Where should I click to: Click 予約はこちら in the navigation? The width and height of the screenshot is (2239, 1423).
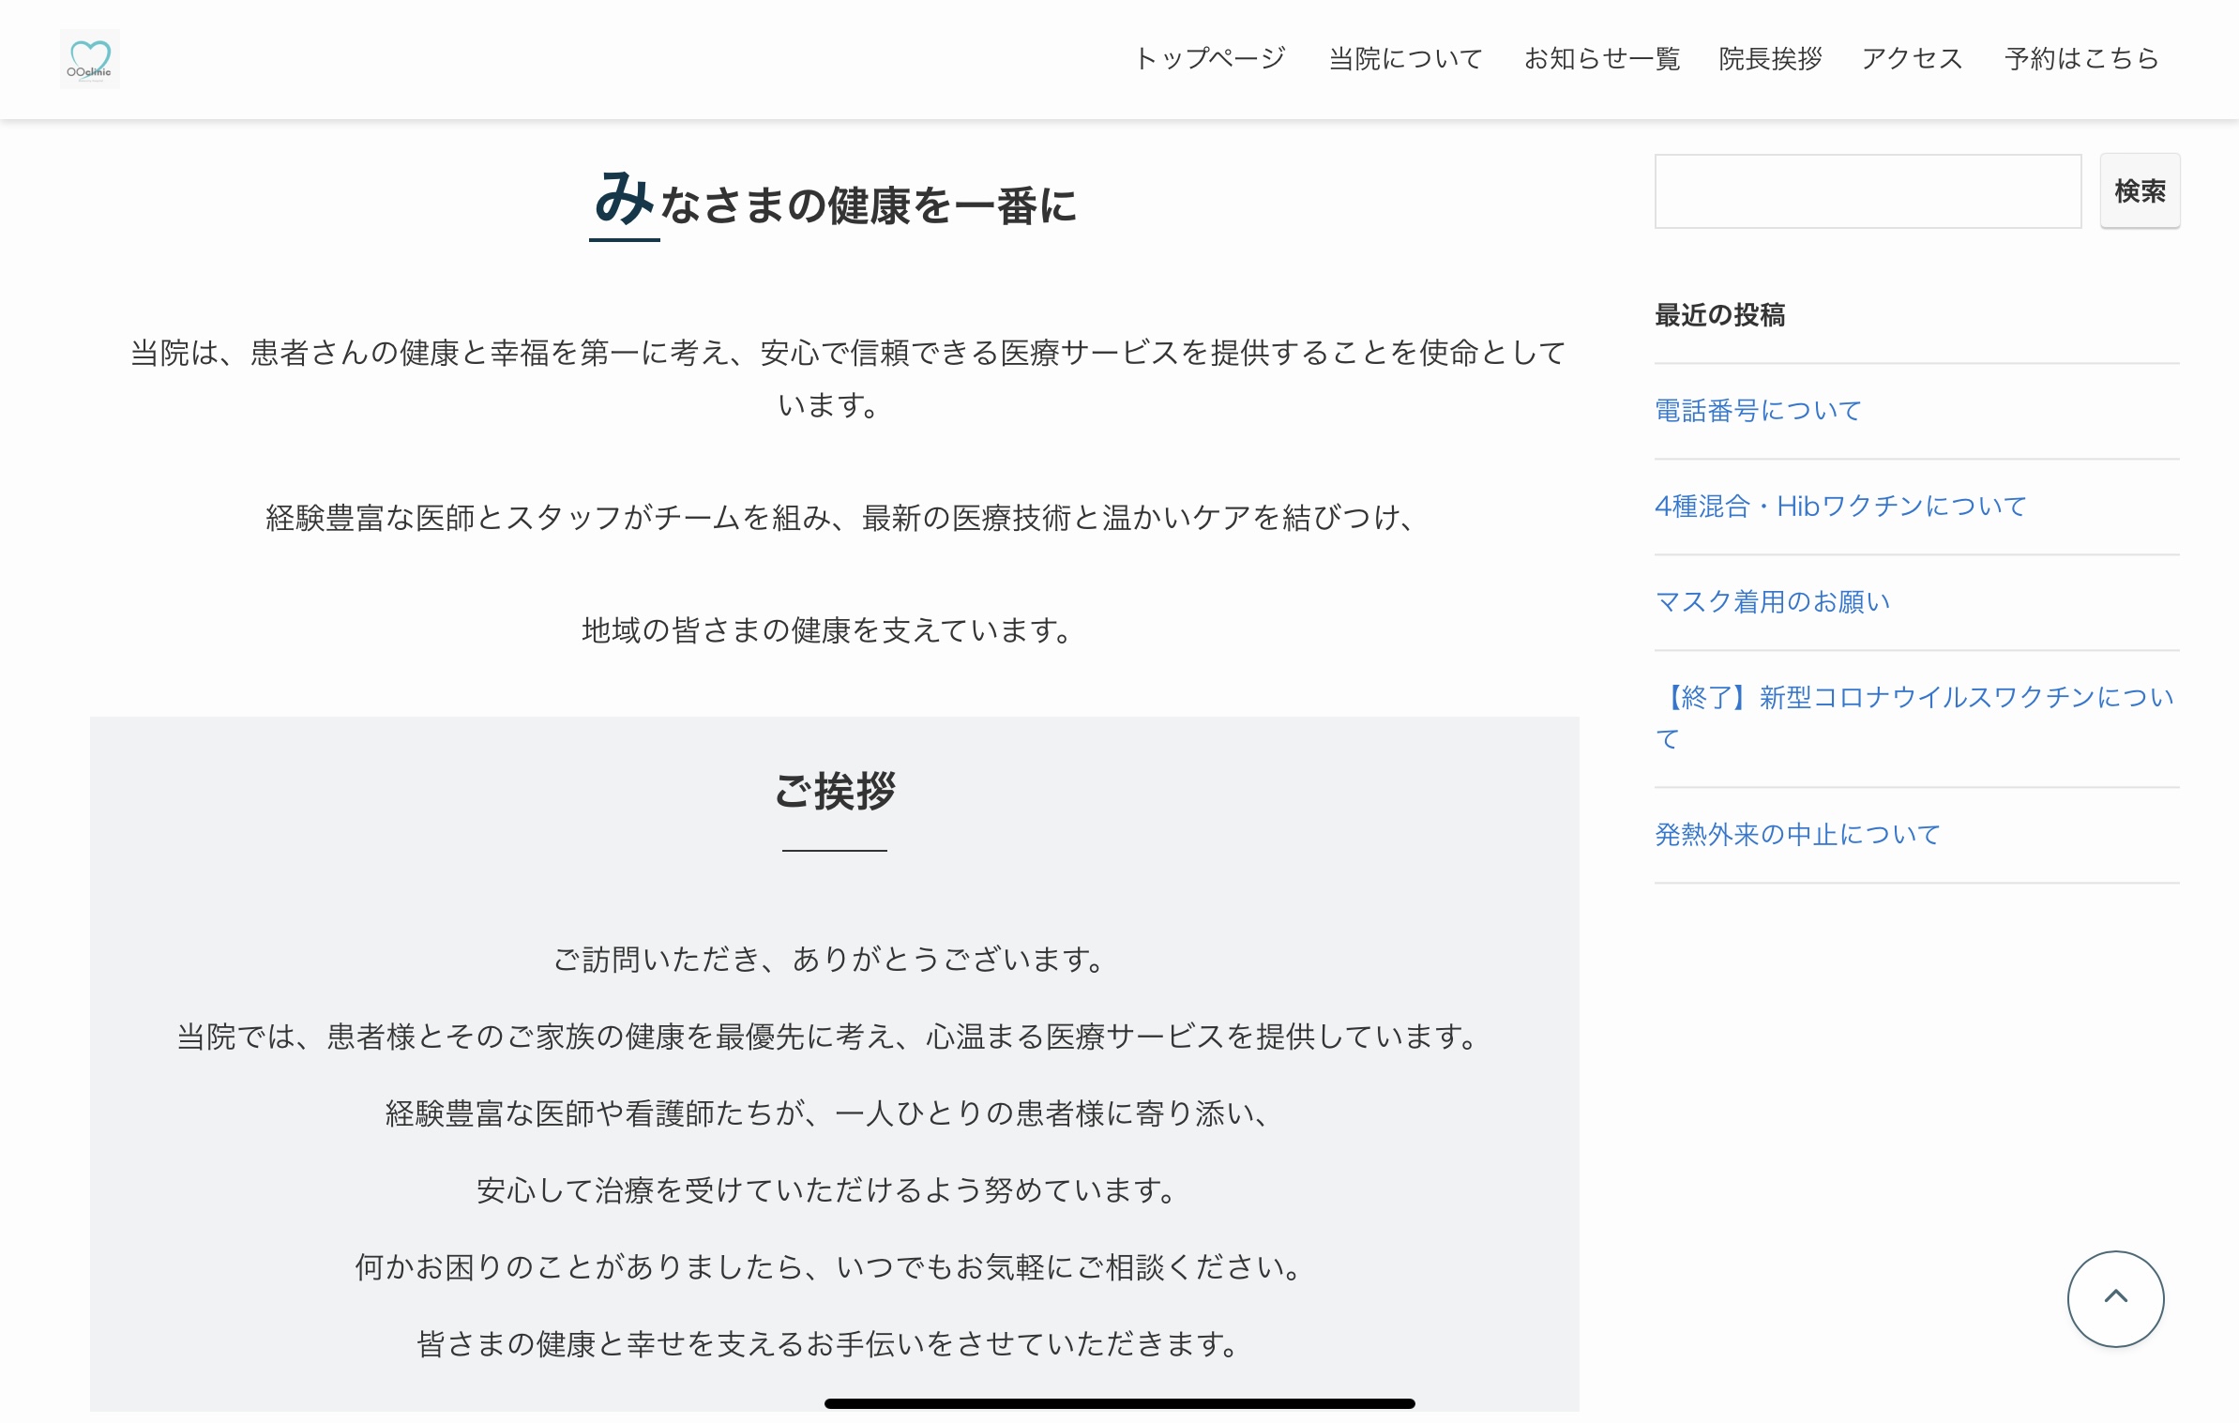point(2081,59)
